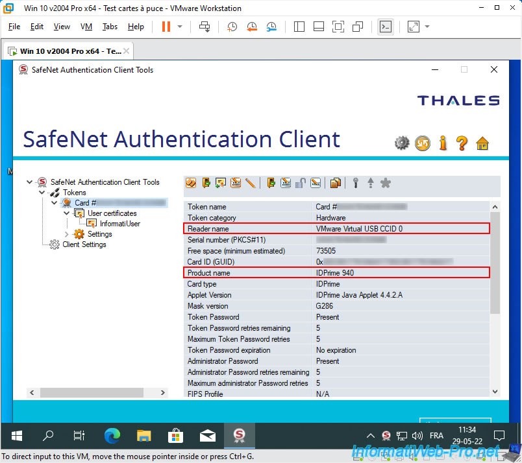The height and width of the screenshot is (463, 522).
Task: Click the Unity mode icon in VMware toolbar
Action: [x=358, y=27]
